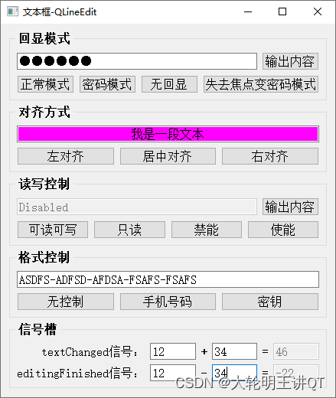Click the magenta 我是一段文本 text field

point(168,134)
